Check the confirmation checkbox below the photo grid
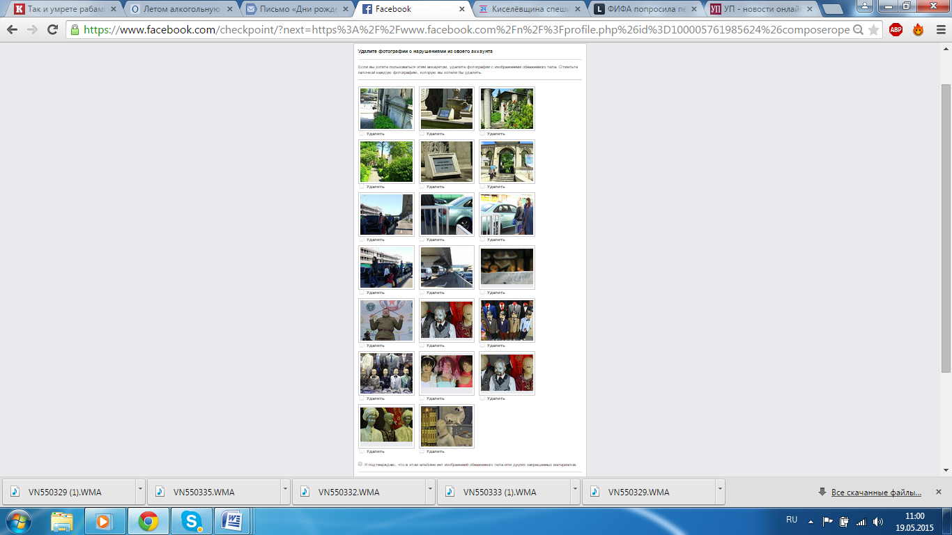Viewport: 952px width, 535px height. [360, 464]
